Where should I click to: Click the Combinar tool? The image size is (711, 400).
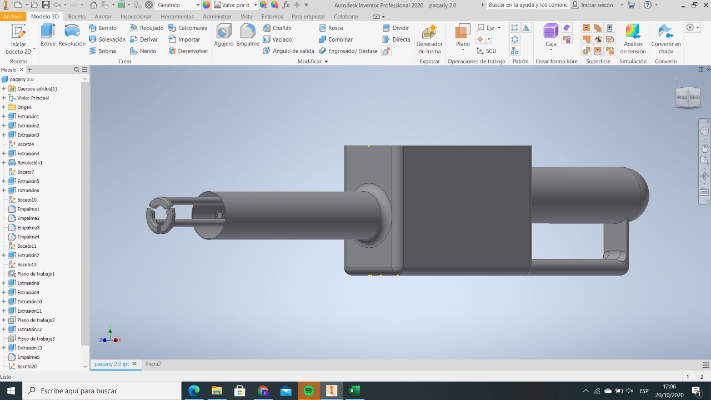(x=336, y=39)
